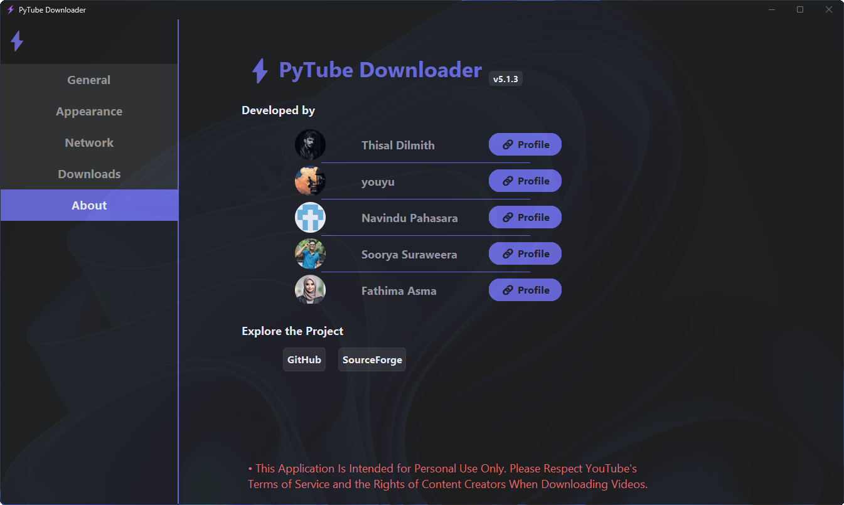Click the Soorya Suraweera name text
Image resolution: width=844 pixels, height=505 pixels.
[x=409, y=255]
